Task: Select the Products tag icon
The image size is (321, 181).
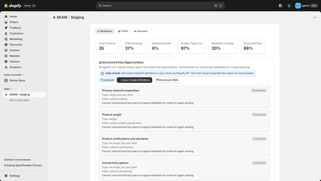Action: coord(6,28)
